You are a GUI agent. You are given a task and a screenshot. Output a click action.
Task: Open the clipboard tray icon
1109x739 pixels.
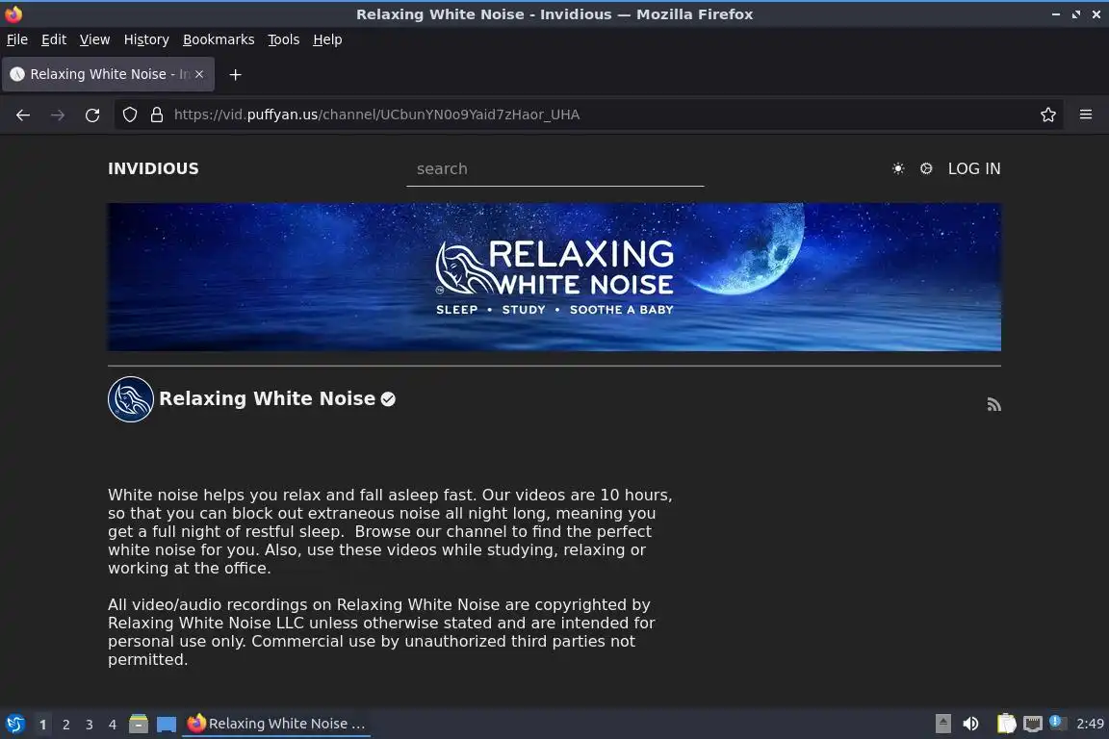coord(1006,724)
